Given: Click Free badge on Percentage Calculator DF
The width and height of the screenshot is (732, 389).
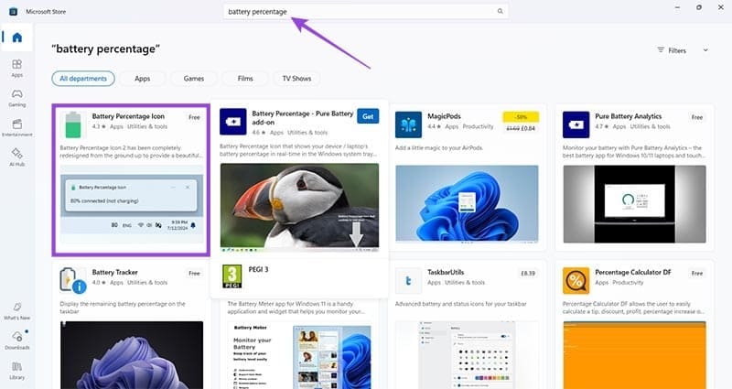Looking at the screenshot, I should point(697,273).
